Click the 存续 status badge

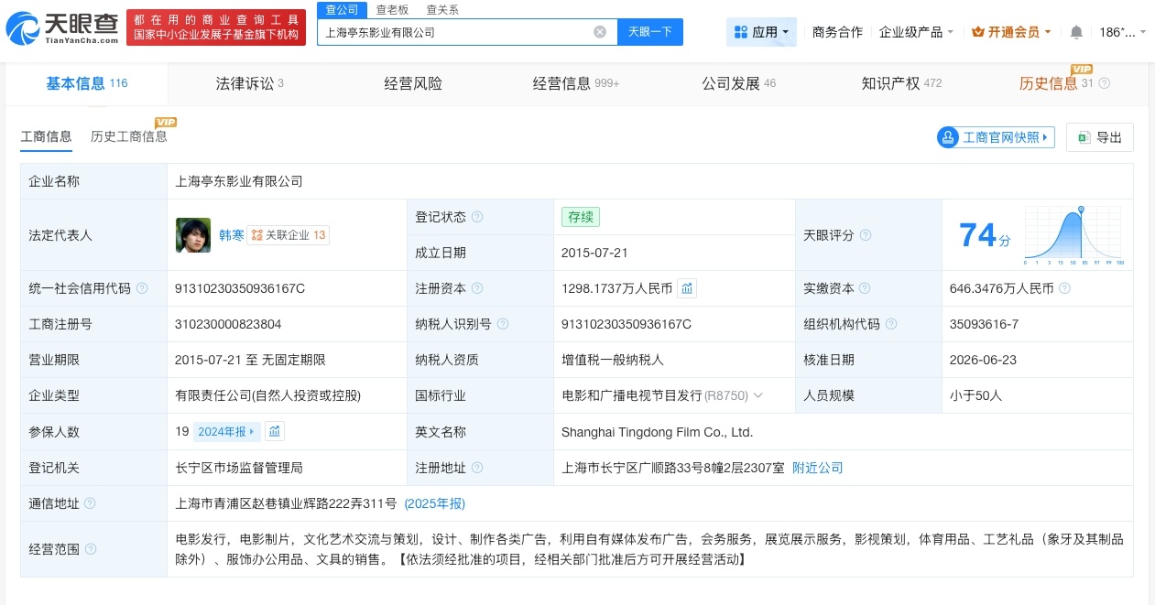[581, 217]
